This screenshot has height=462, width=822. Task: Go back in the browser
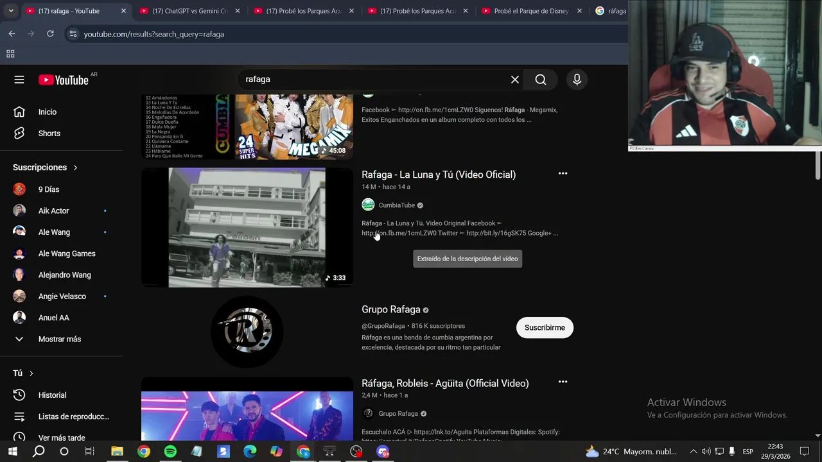click(x=12, y=33)
